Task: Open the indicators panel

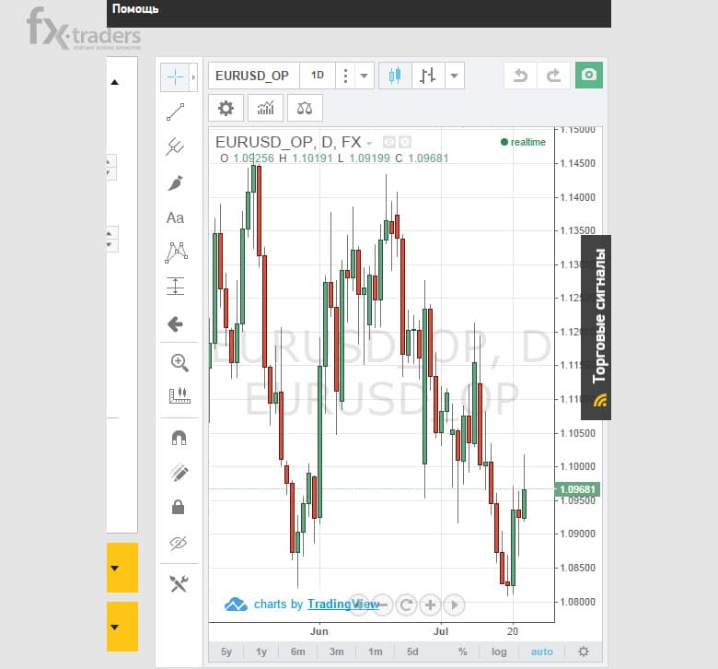Action: [266, 108]
